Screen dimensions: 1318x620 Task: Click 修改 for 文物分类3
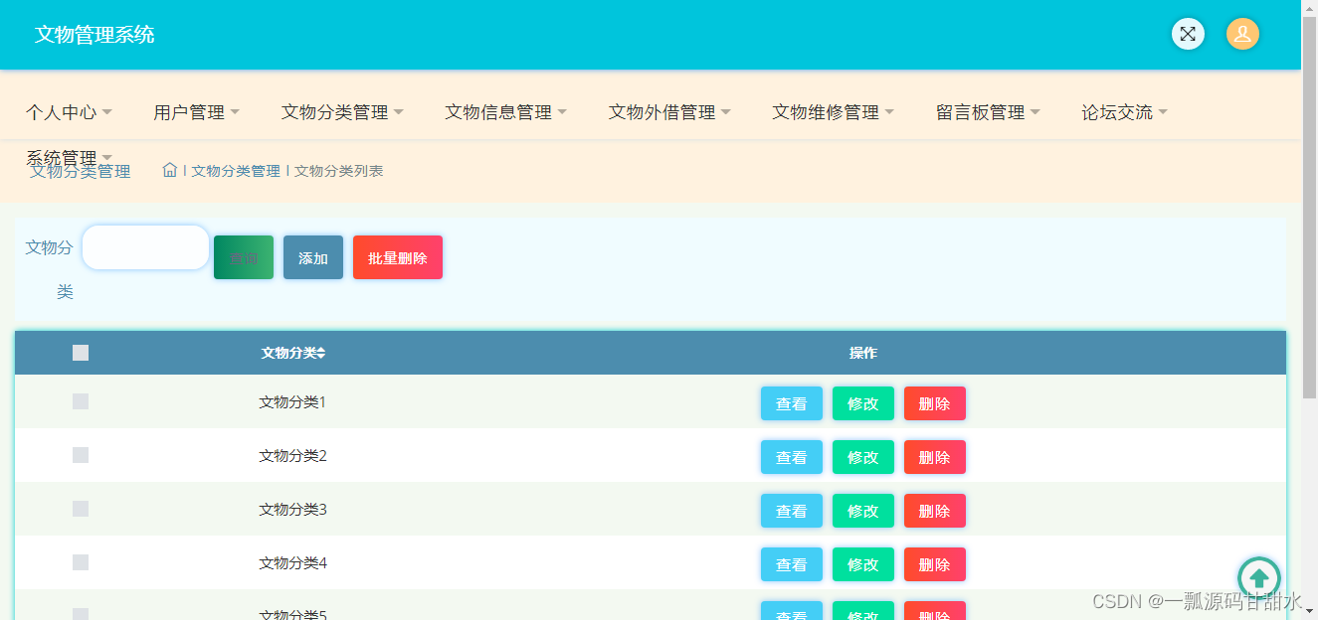(x=863, y=511)
